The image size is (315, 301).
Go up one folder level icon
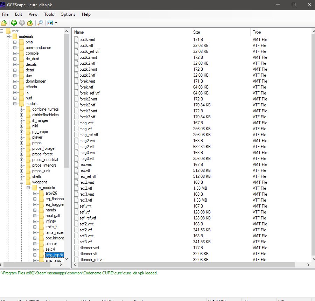30,23
